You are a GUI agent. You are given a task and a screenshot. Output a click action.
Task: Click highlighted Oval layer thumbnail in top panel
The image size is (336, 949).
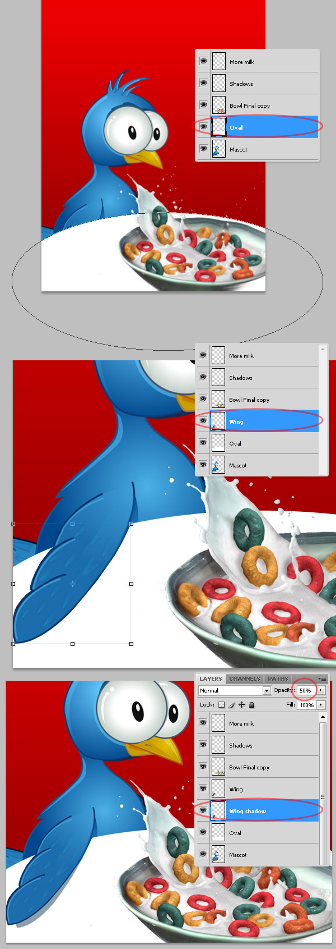[218, 127]
